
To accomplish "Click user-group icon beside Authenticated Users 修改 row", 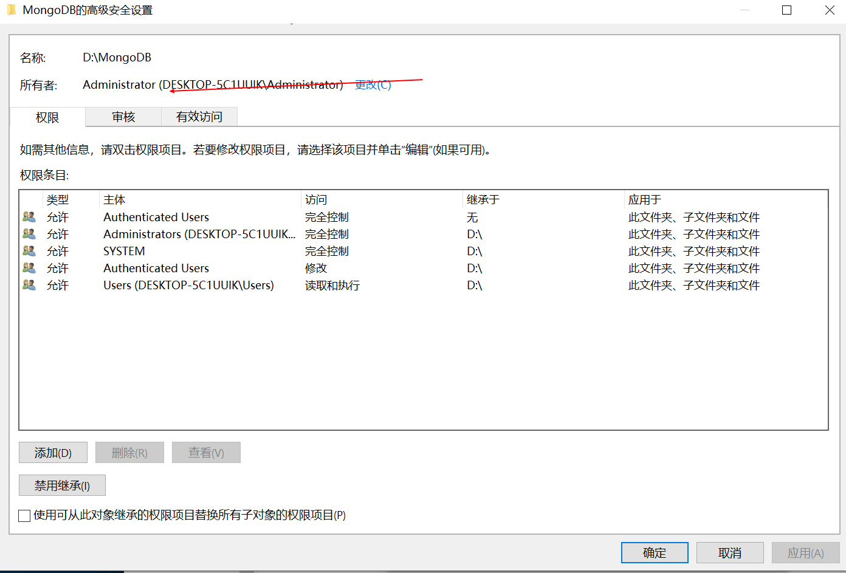I will (29, 268).
